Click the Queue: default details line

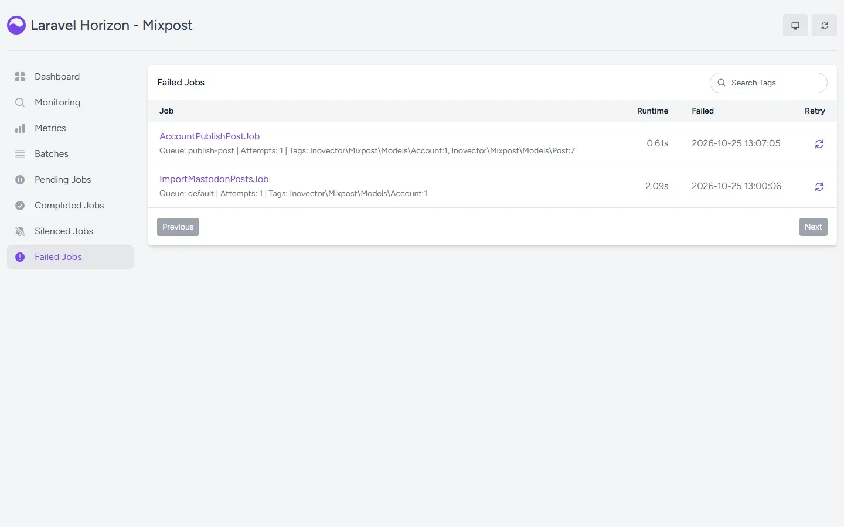pos(293,194)
